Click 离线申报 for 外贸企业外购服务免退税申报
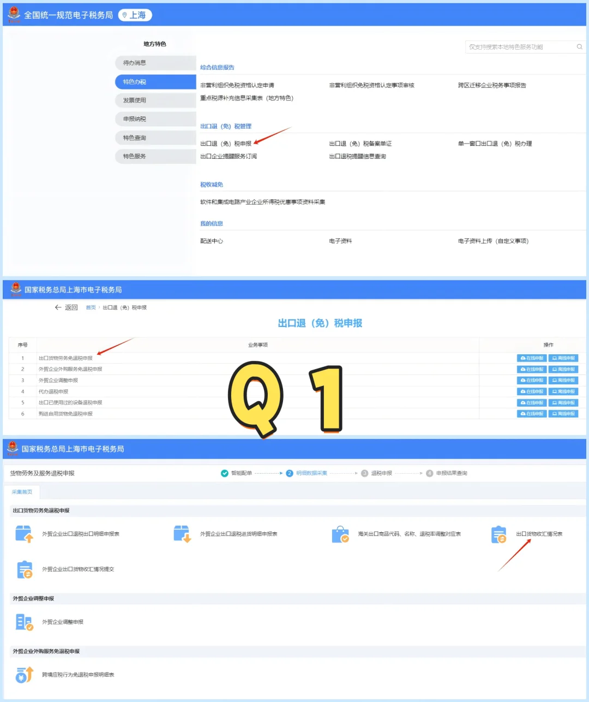Viewport: 589px width, 702px height. (x=563, y=370)
